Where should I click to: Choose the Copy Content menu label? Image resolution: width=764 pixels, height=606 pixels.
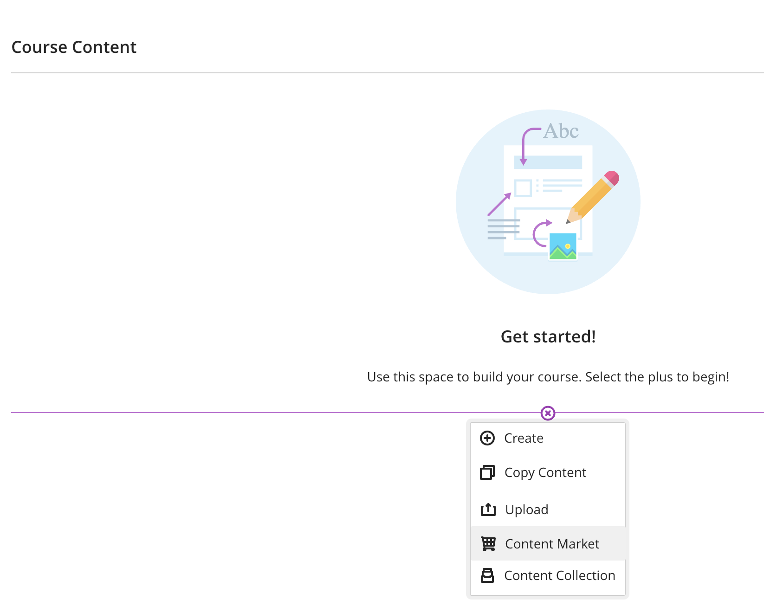click(545, 472)
